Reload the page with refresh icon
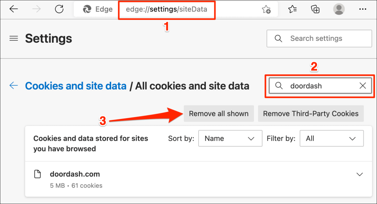The height and width of the screenshot is (204, 377). [59, 9]
